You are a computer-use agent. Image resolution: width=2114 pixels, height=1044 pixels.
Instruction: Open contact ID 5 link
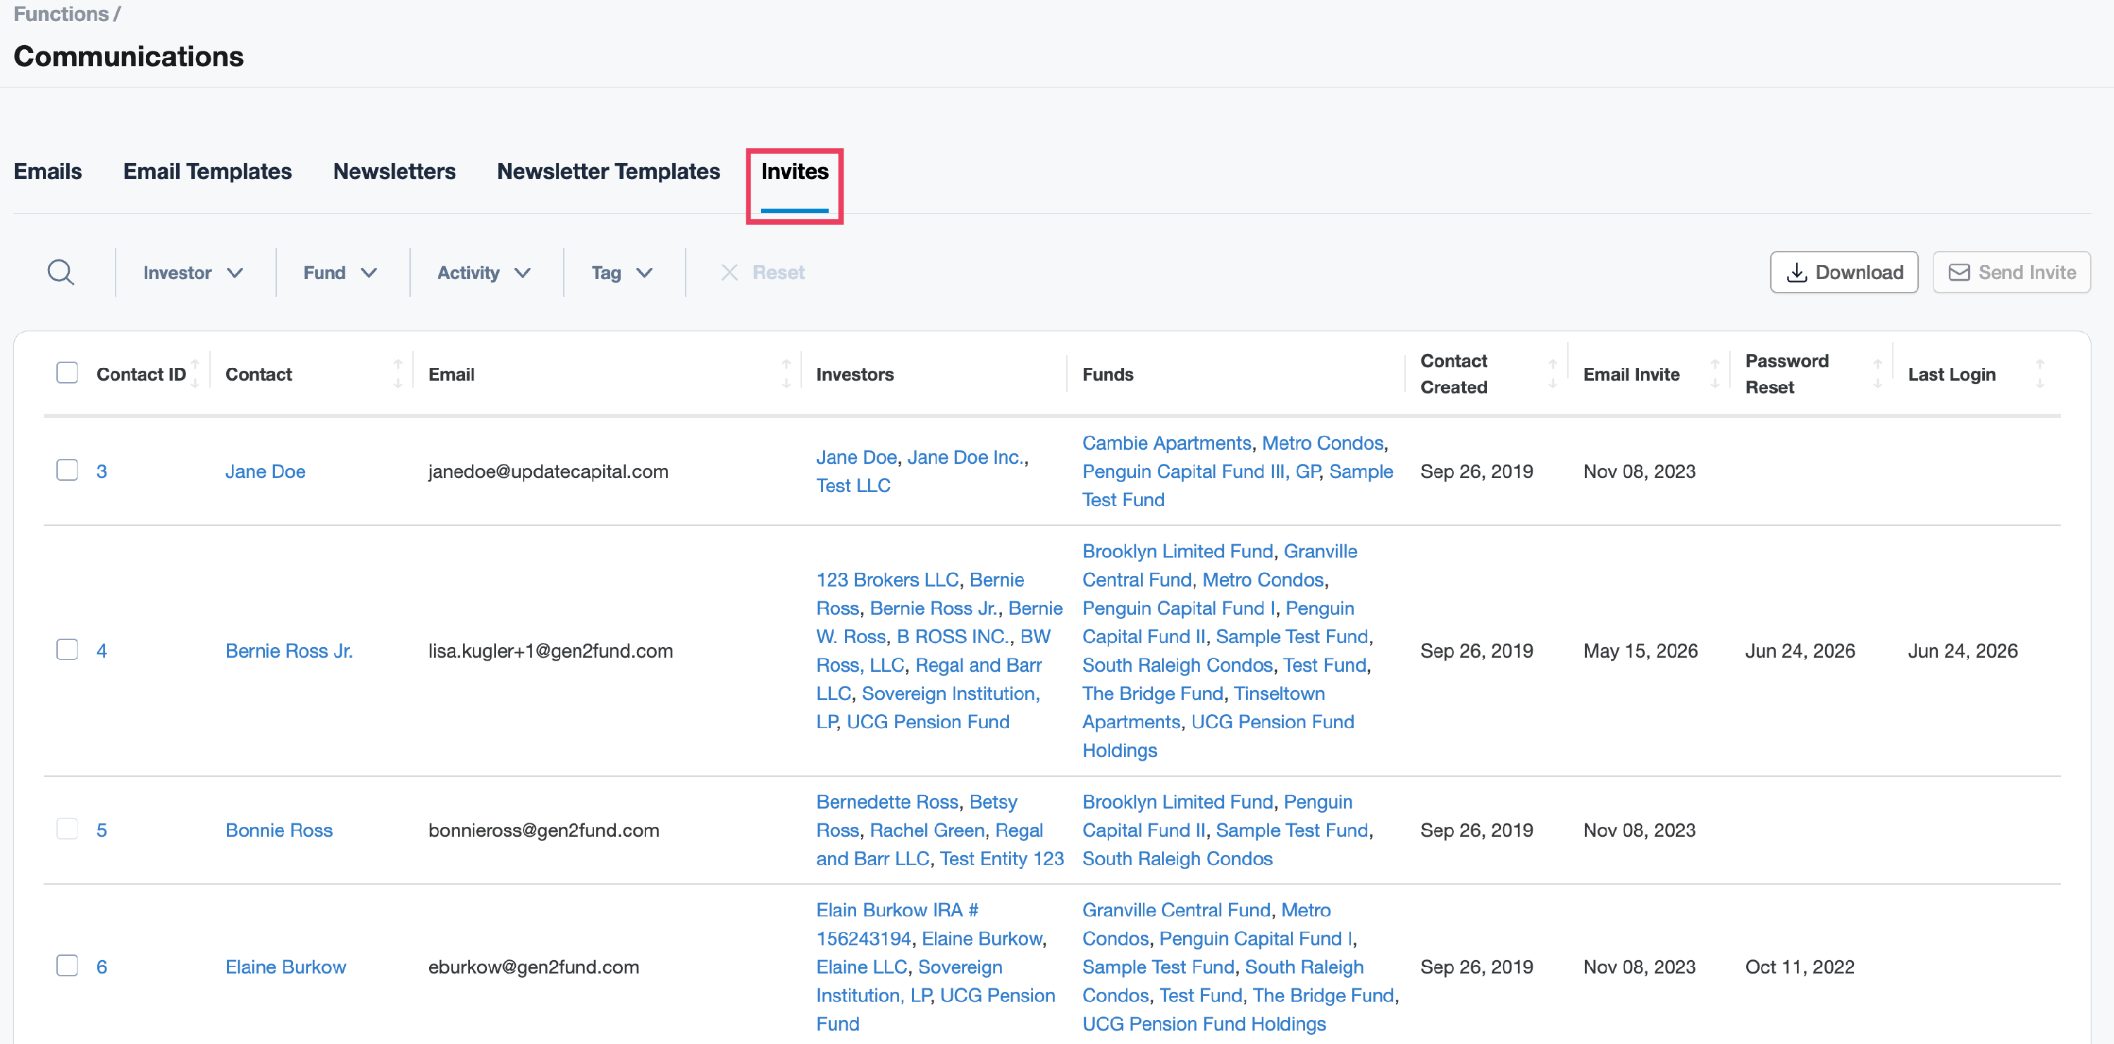click(x=101, y=830)
